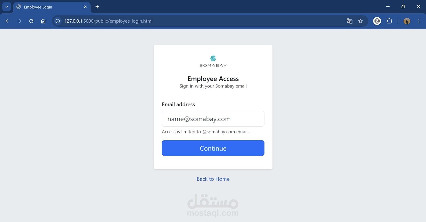426x222 pixels.
Task: Select the Employee Login tab
Action: 38,7
